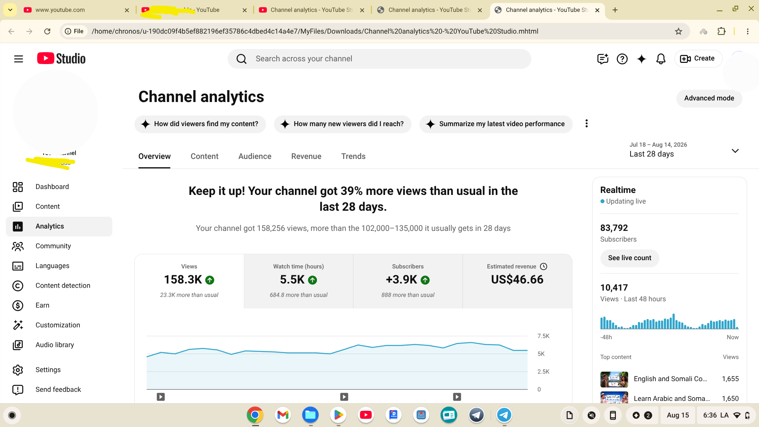Click the Search across your channel field
Image resolution: width=759 pixels, height=427 pixels.
(379, 59)
